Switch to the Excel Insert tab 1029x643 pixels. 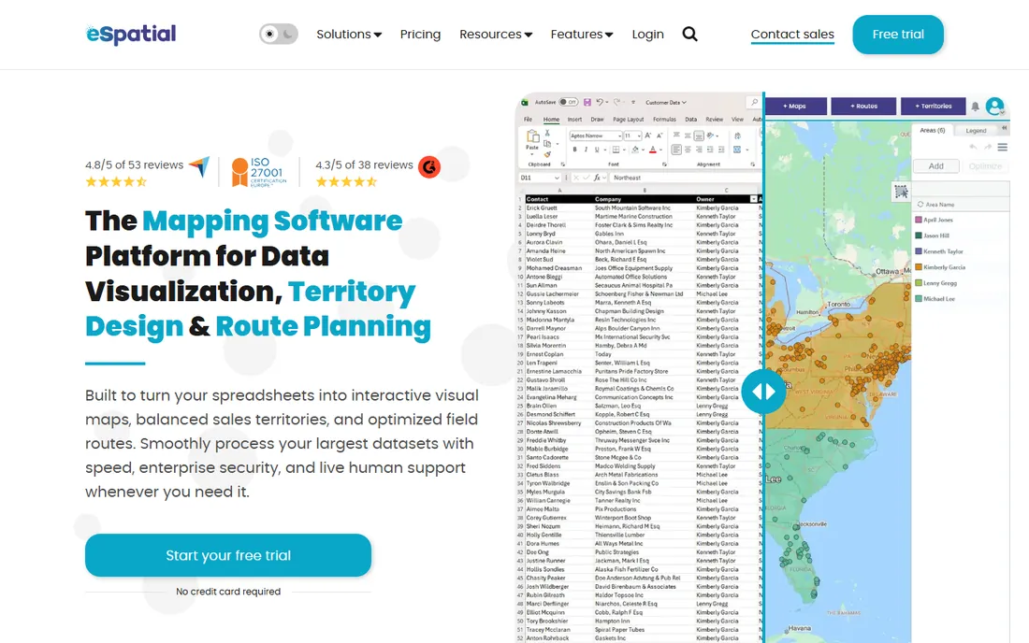[x=575, y=120]
